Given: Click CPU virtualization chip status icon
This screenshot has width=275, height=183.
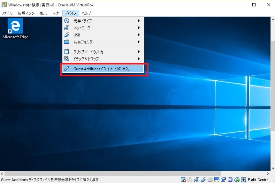Looking at the screenshot, I should point(230,180).
